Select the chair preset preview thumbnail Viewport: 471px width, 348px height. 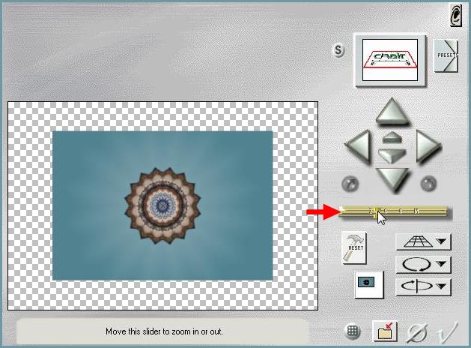coord(389,60)
